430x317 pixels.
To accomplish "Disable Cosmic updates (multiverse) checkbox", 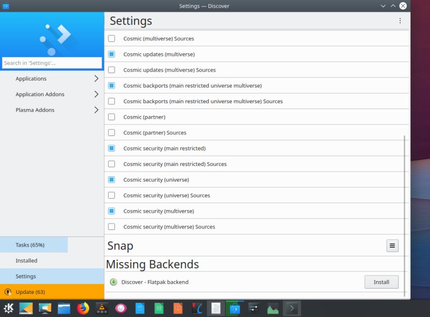I will coord(112,54).
